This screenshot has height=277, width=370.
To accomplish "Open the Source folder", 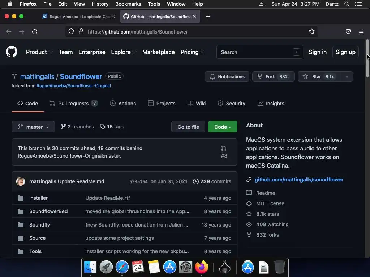I will pyautogui.click(x=37, y=238).
